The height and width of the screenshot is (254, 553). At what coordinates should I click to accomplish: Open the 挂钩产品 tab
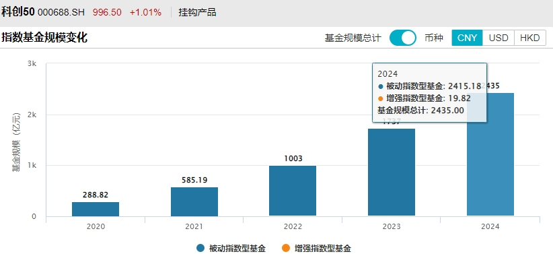point(198,13)
